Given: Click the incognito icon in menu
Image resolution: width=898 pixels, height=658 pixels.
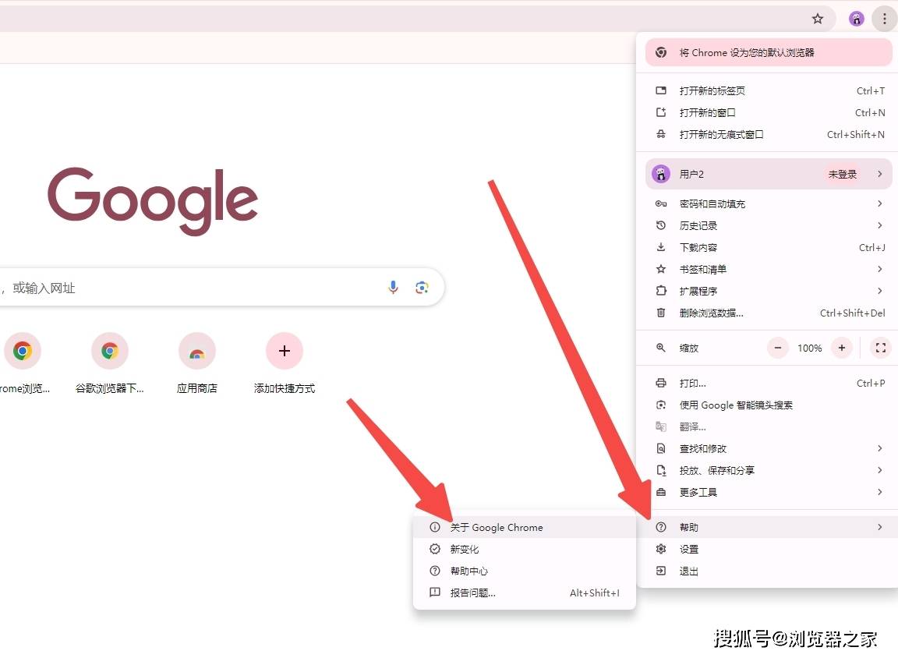Looking at the screenshot, I should [661, 135].
